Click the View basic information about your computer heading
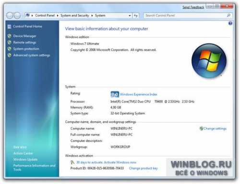The height and width of the screenshot is (184, 240). [x=107, y=29]
